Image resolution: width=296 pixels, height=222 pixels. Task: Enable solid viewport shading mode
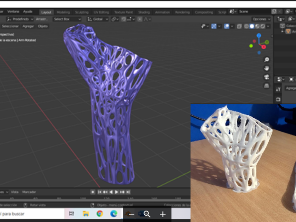pyautogui.click(x=251, y=26)
